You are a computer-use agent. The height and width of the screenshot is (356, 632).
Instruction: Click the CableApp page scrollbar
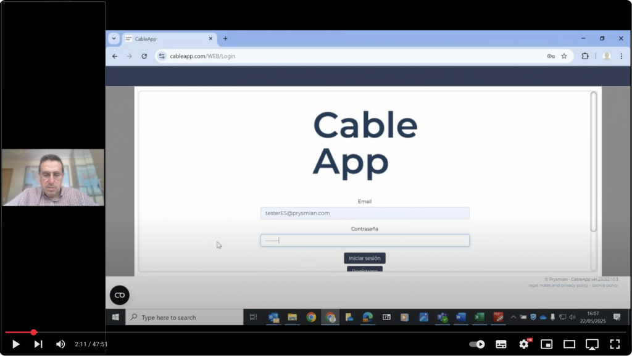(x=593, y=162)
